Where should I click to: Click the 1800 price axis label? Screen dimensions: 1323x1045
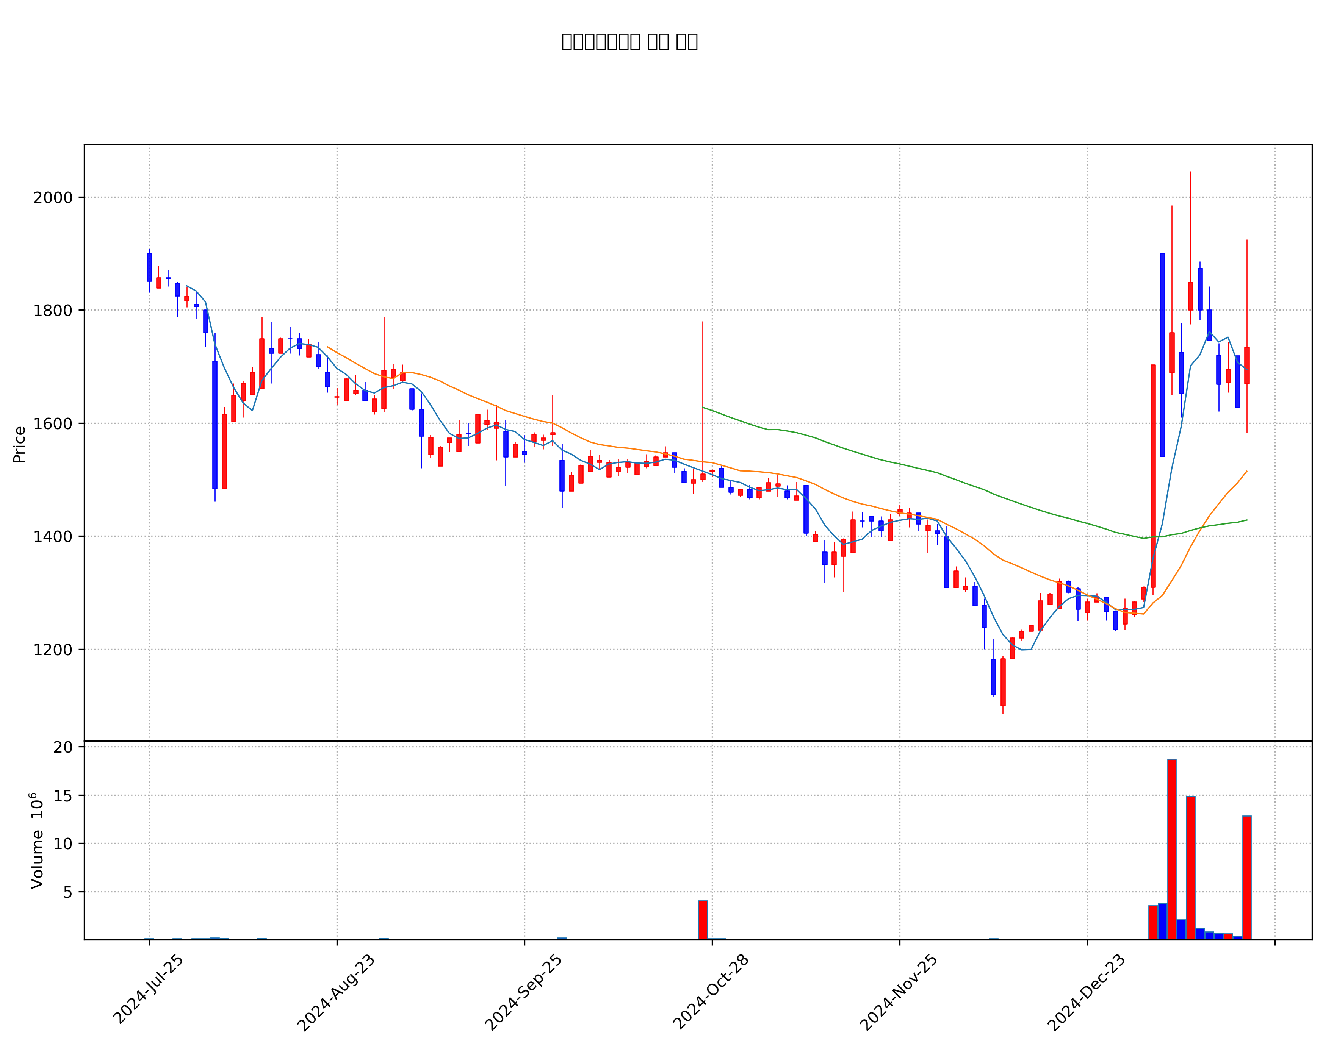coord(53,311)
